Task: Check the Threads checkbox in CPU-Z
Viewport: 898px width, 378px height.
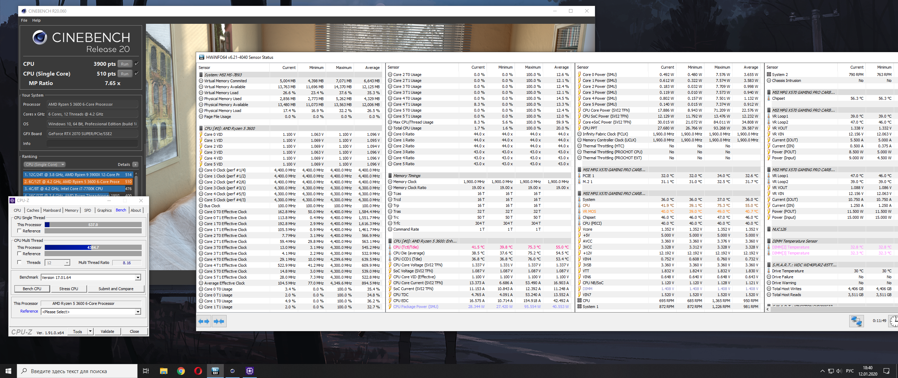Action: (20, 262)
